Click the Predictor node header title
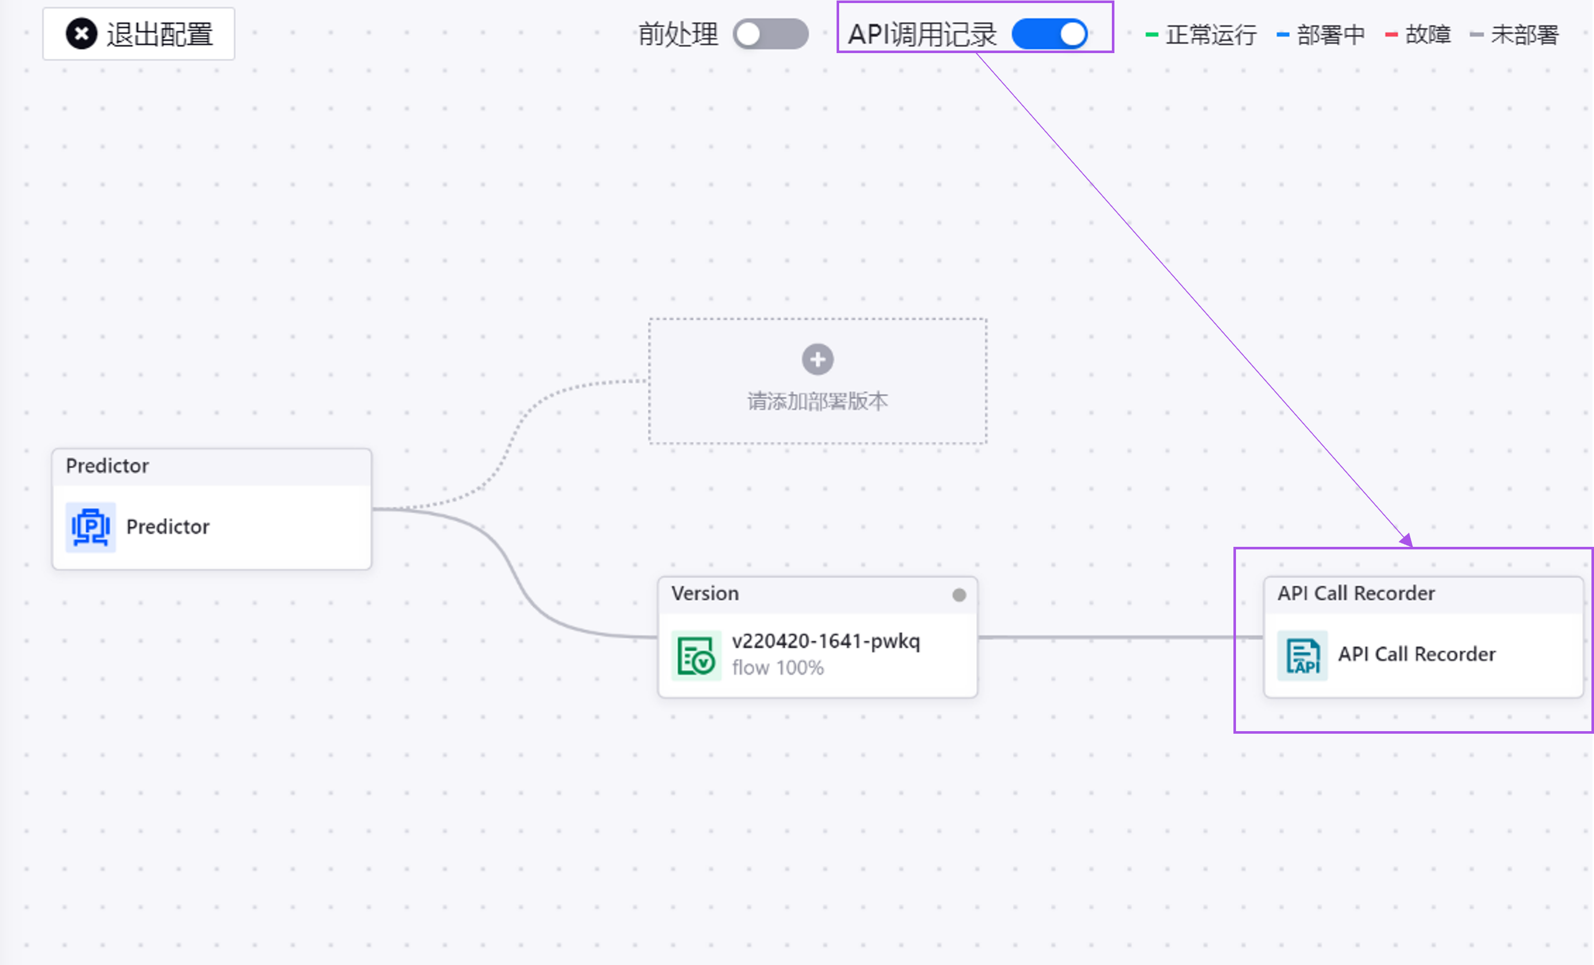This screenshot has height=965, width=1594. pyautogui.click(x=107, y=466)
